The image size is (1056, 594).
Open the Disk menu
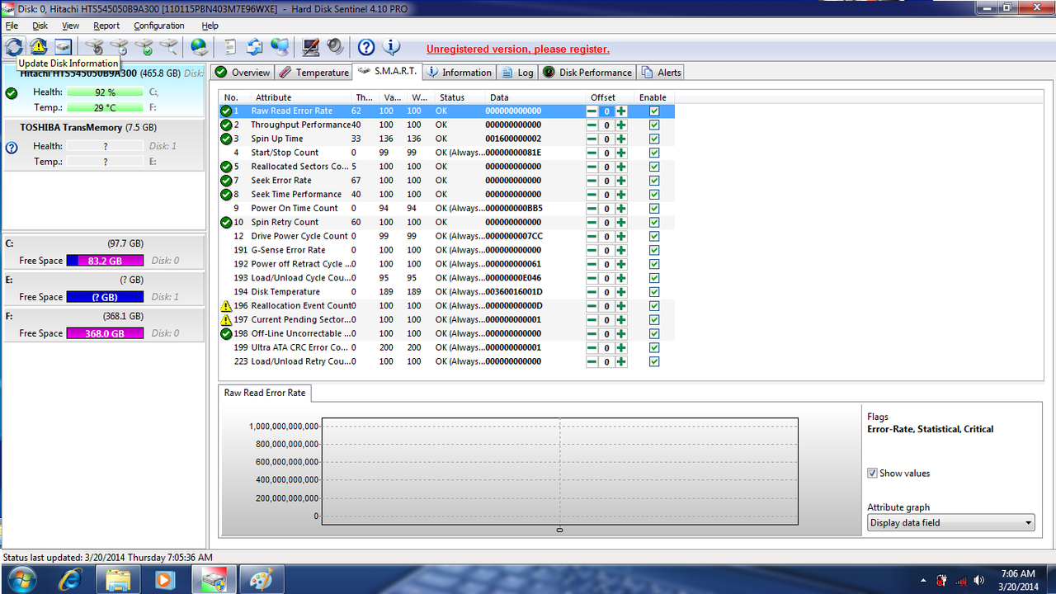pyautogui.click(x=40, y=26)
